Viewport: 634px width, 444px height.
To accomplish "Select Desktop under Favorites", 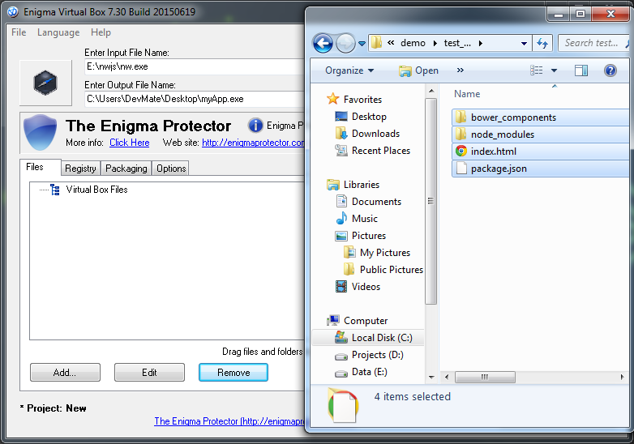I will pyautogui.click(x=369, y=117).
